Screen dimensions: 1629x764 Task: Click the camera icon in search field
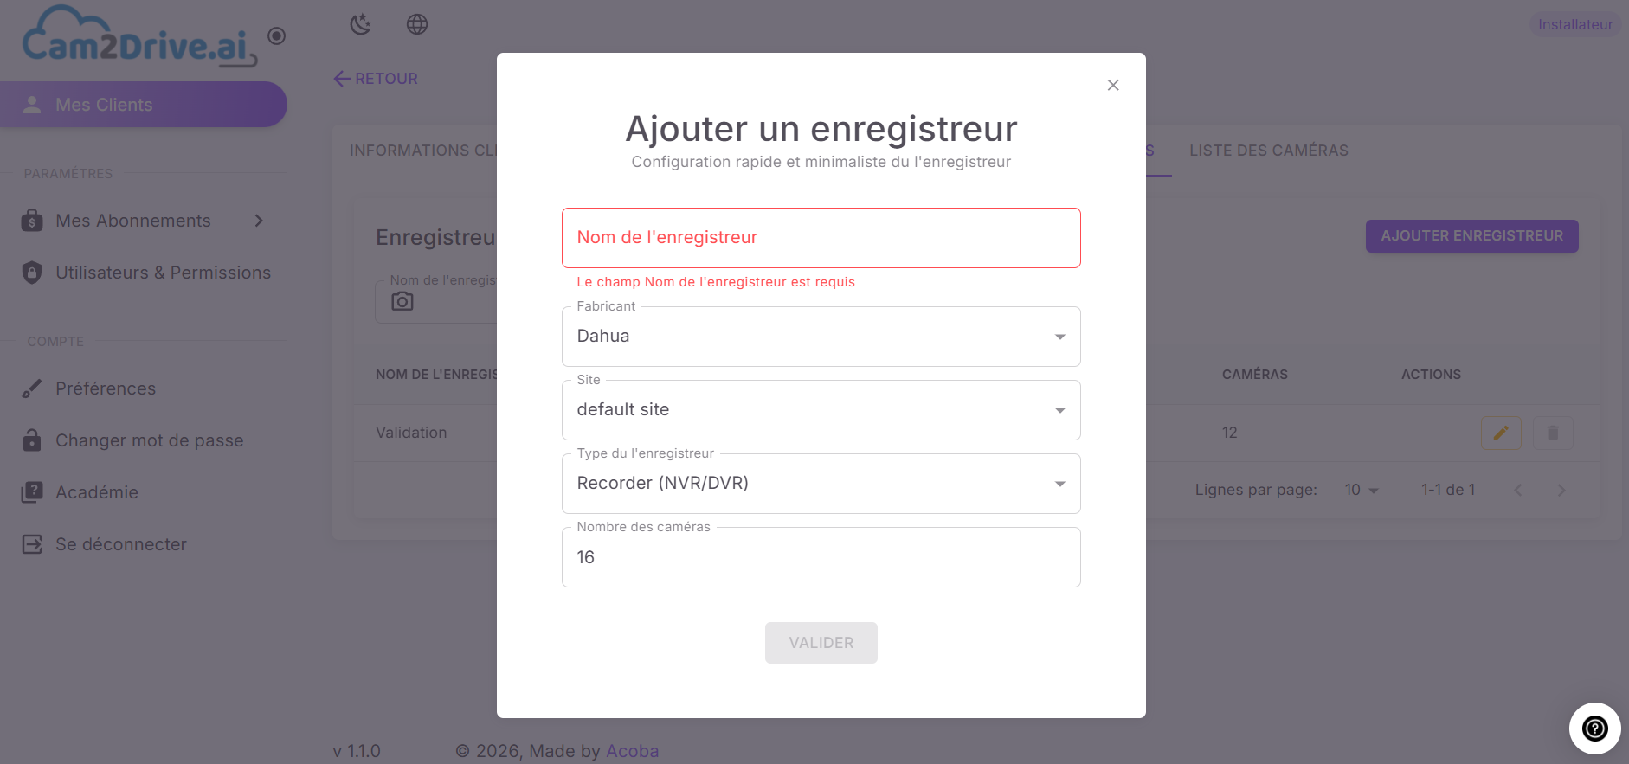(x=402, y=301)
